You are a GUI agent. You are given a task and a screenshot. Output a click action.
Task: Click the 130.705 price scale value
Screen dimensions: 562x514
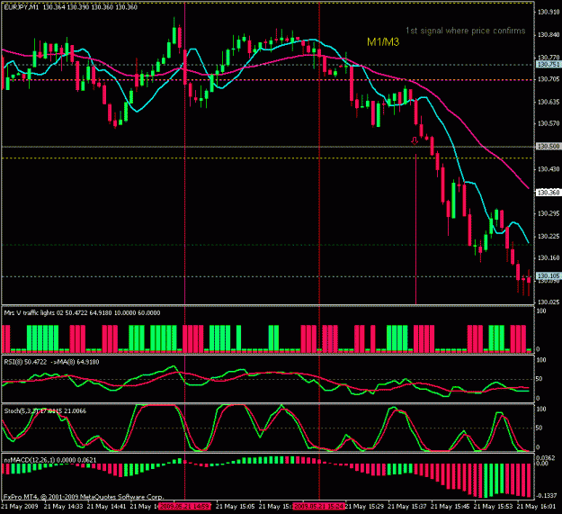coord(549,79)
